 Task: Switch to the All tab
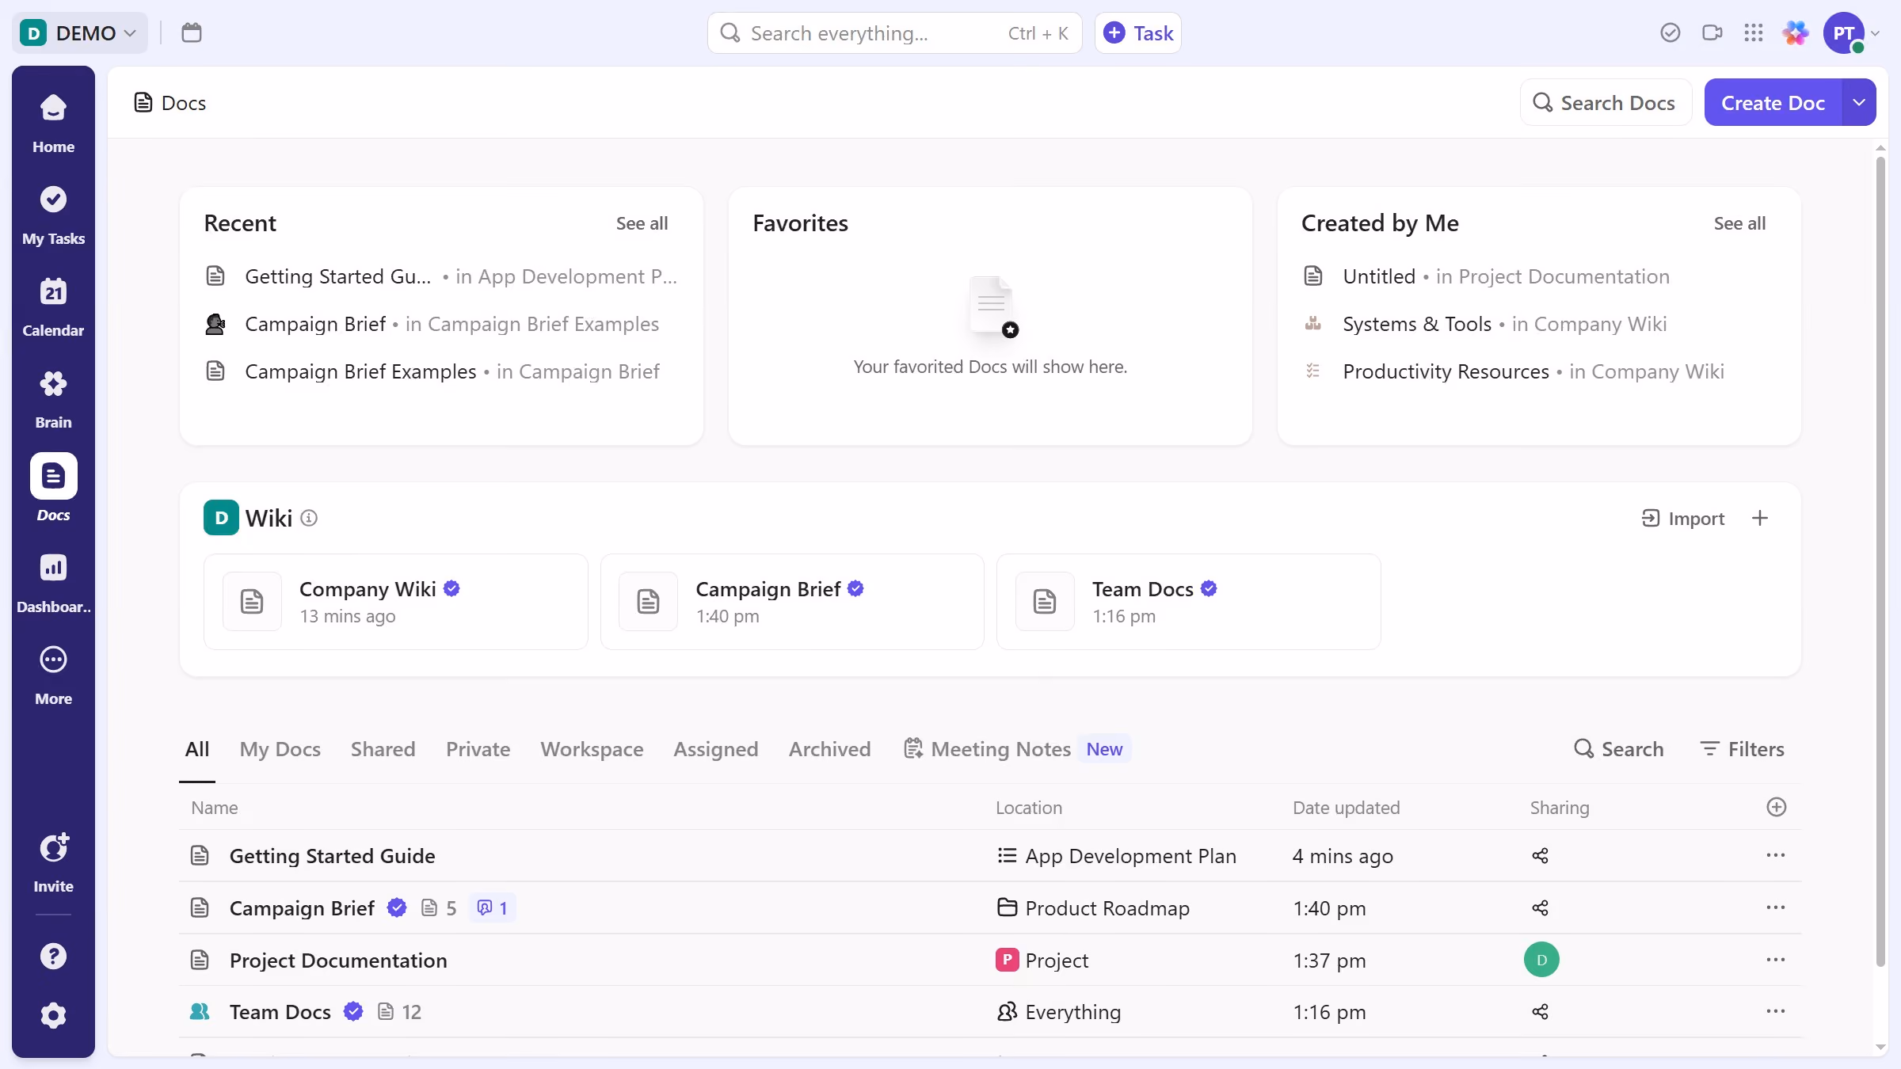point(197,749)
